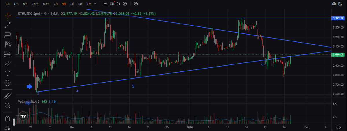
Task: Switch to 5m timeframe
Action: click(x=25, y=4)
